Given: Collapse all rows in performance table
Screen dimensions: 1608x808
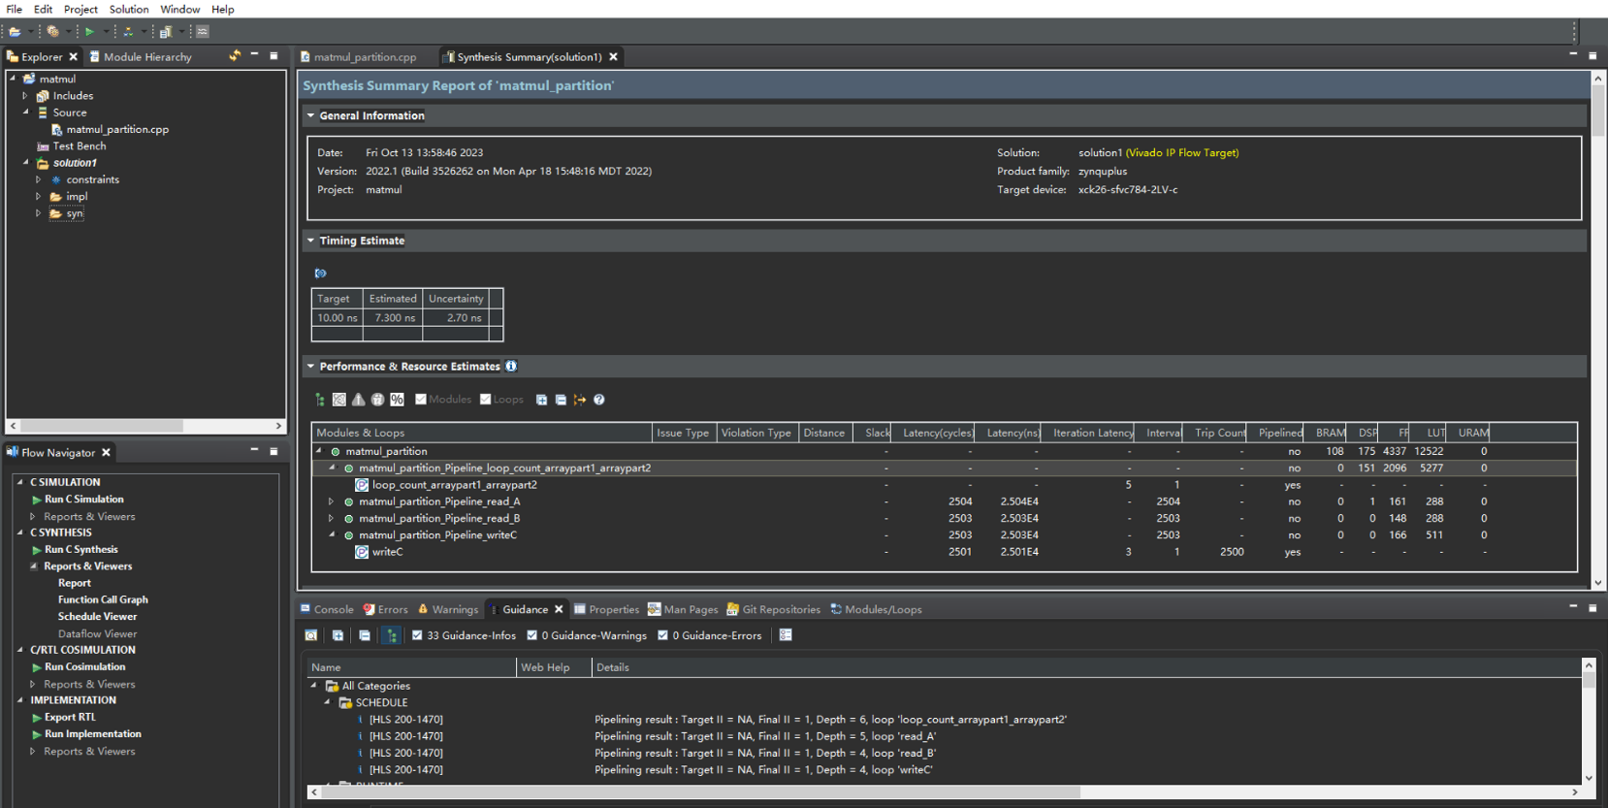Looking at the screenshot, I should pyautogui.click(x=561, y=400).
